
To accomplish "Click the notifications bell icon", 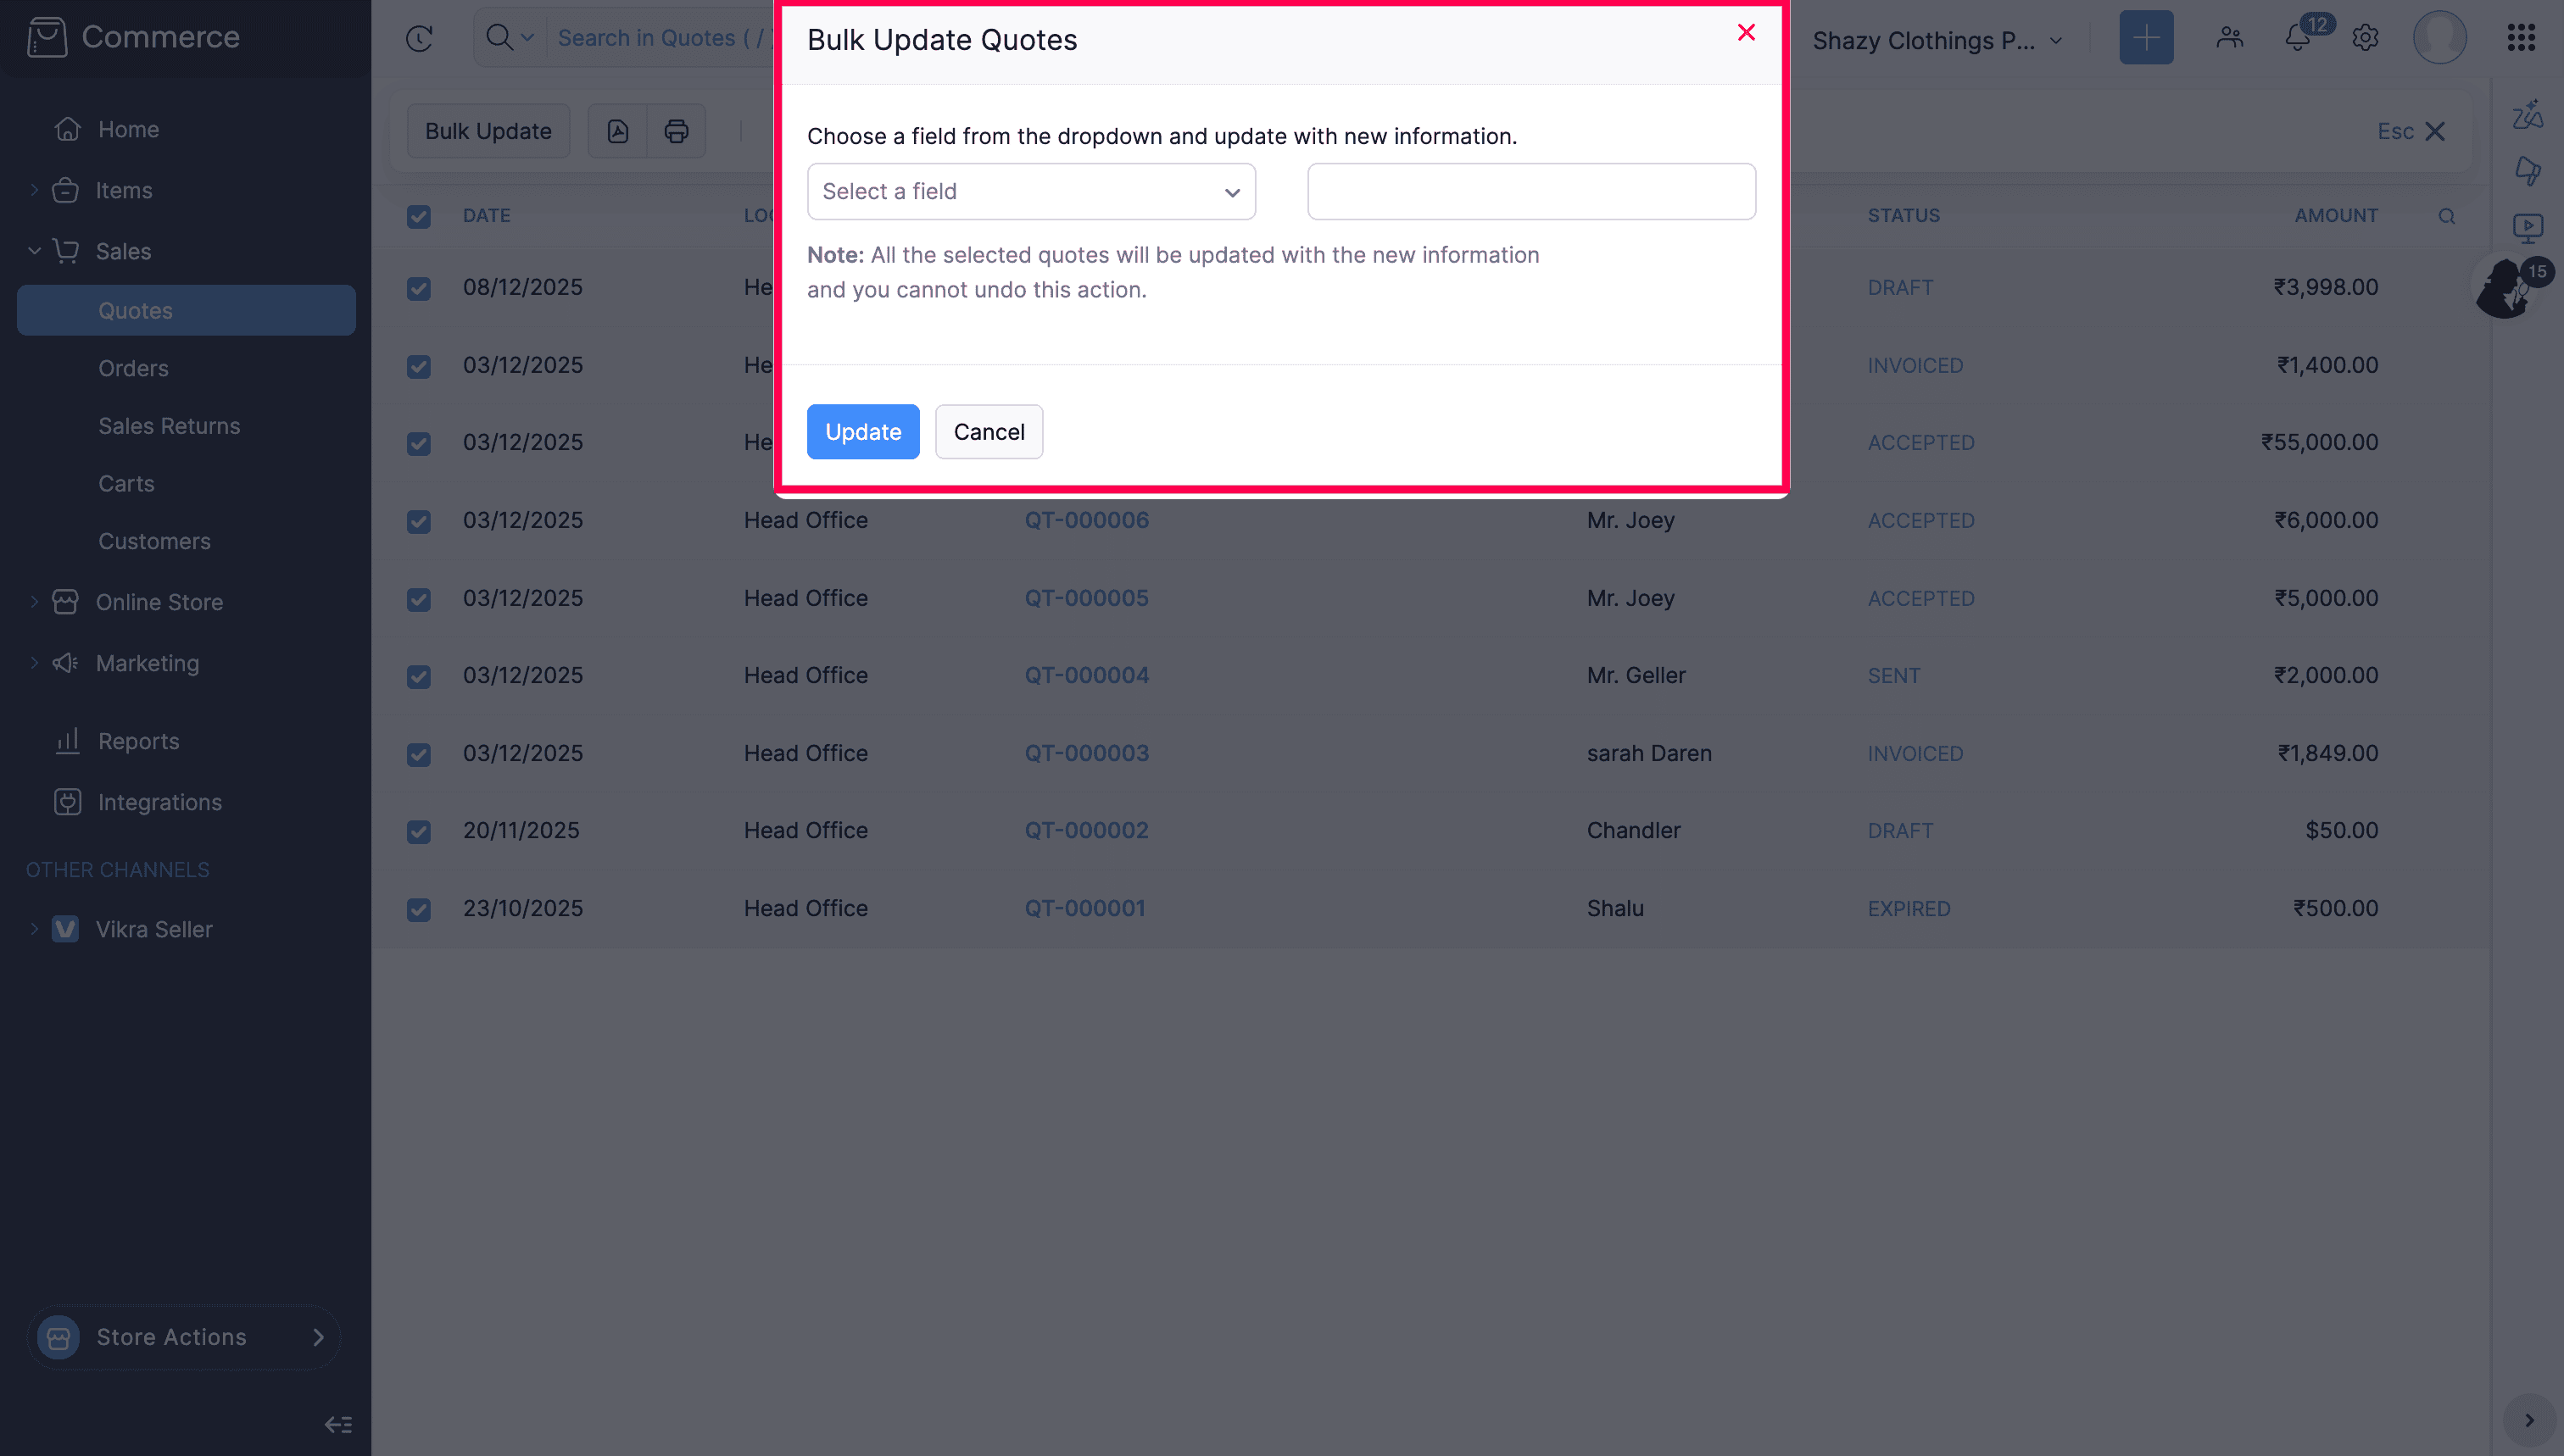I will pyautogui.click(x=2297, y=38).
